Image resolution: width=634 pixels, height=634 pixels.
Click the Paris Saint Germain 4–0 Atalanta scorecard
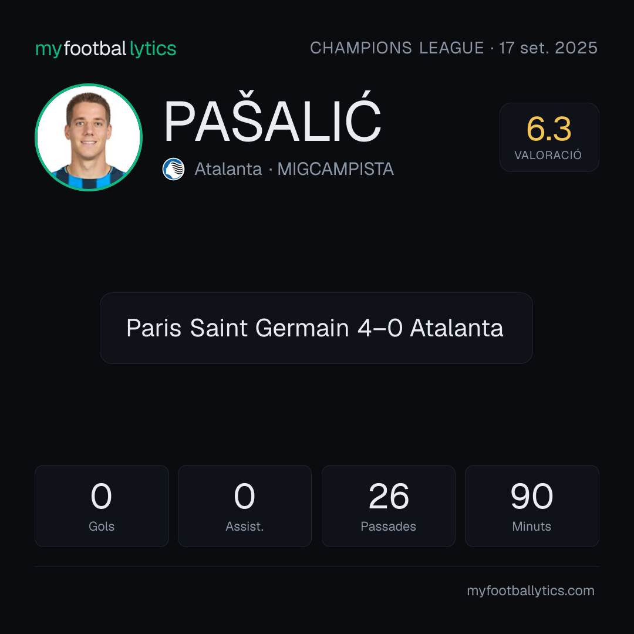point(316,328)
